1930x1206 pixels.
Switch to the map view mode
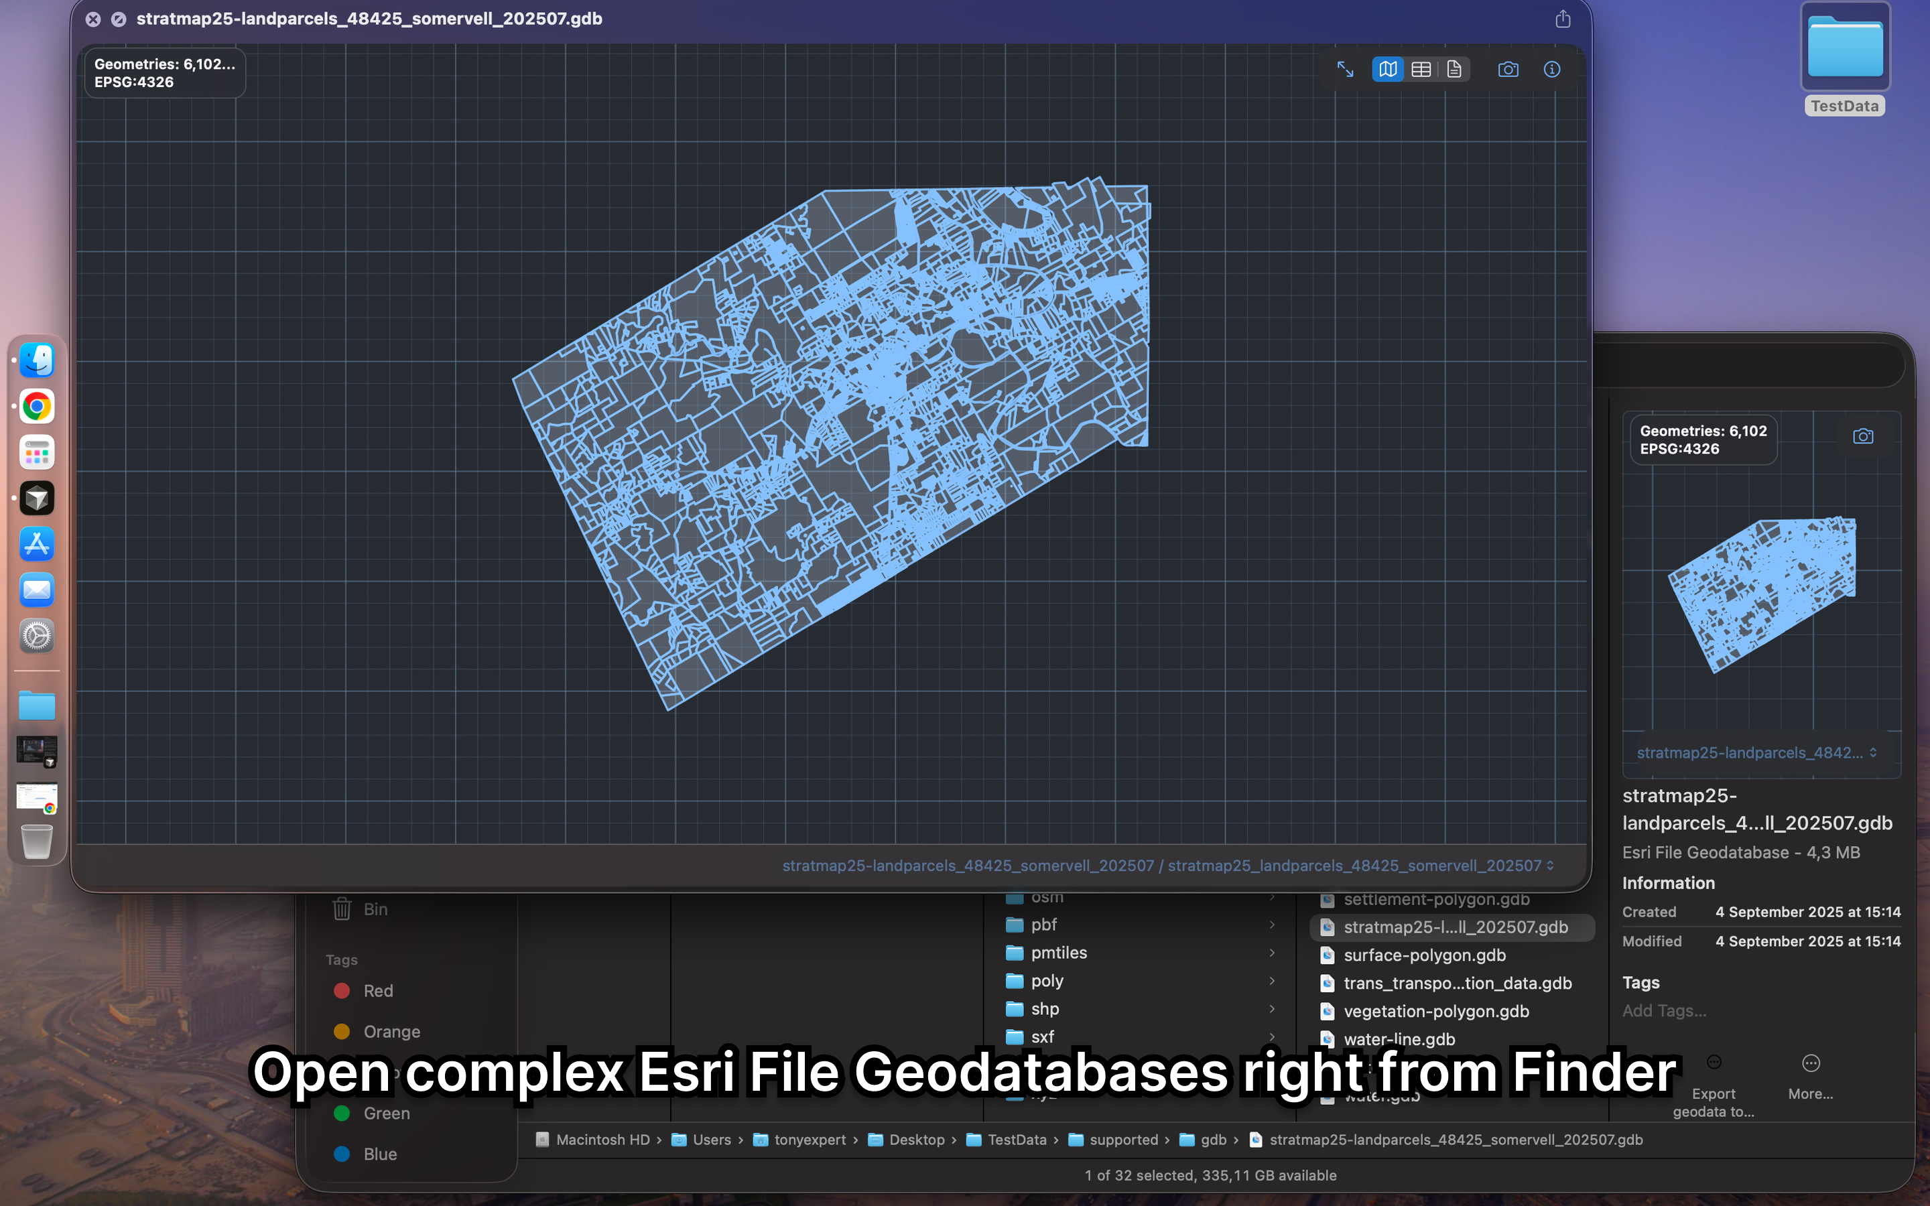point(1388,70)
